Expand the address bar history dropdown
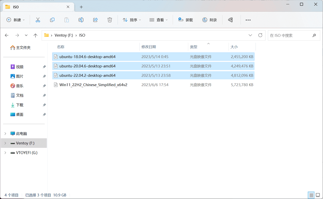Viewport: 323px width, 199px height. (250, 35)
